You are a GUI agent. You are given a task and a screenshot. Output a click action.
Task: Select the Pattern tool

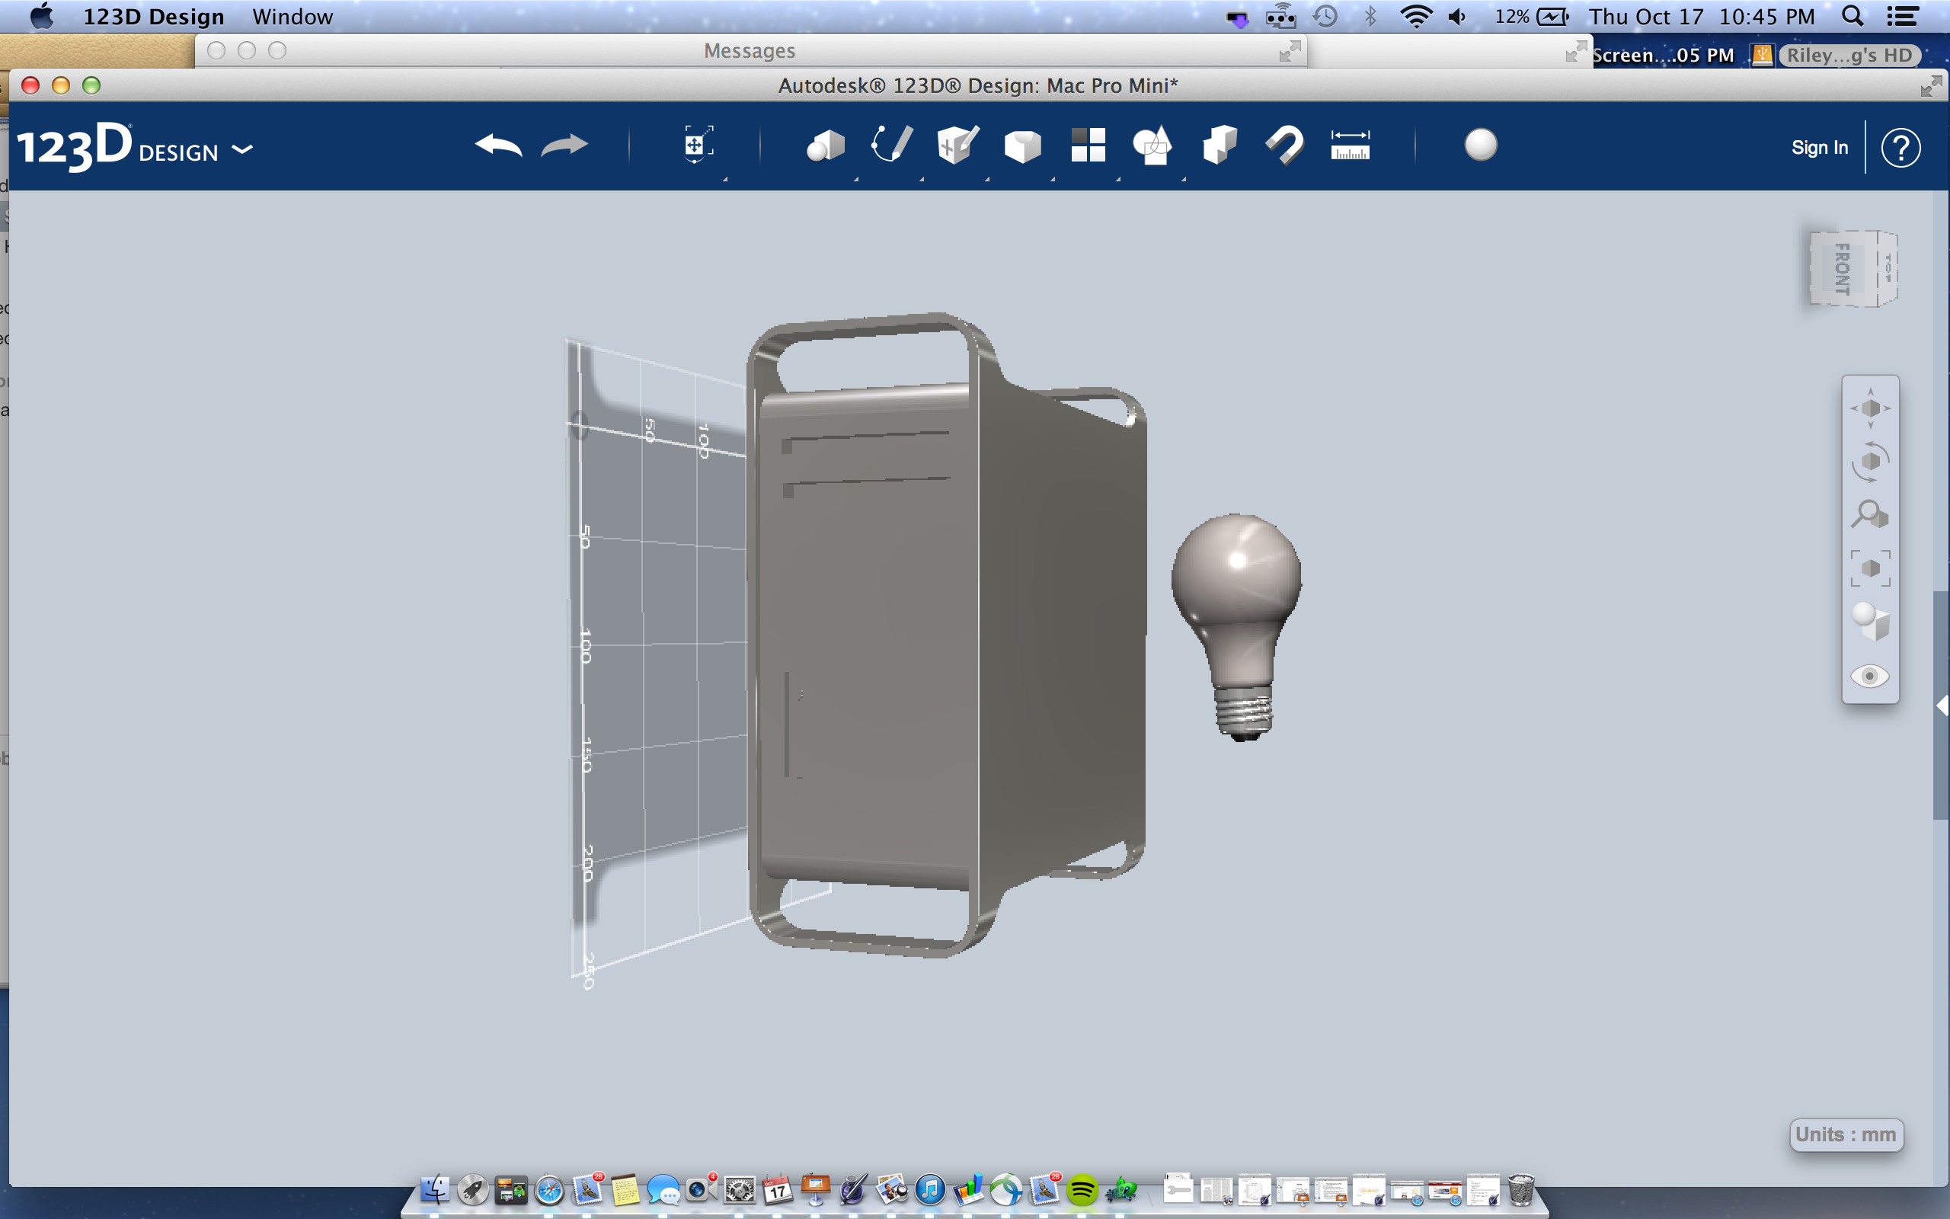pyautogui.click(x=1088, y=145)
